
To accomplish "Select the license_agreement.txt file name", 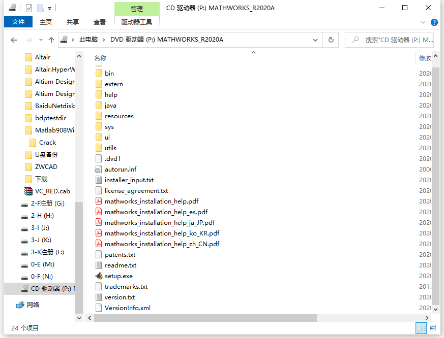I will 136,191.
